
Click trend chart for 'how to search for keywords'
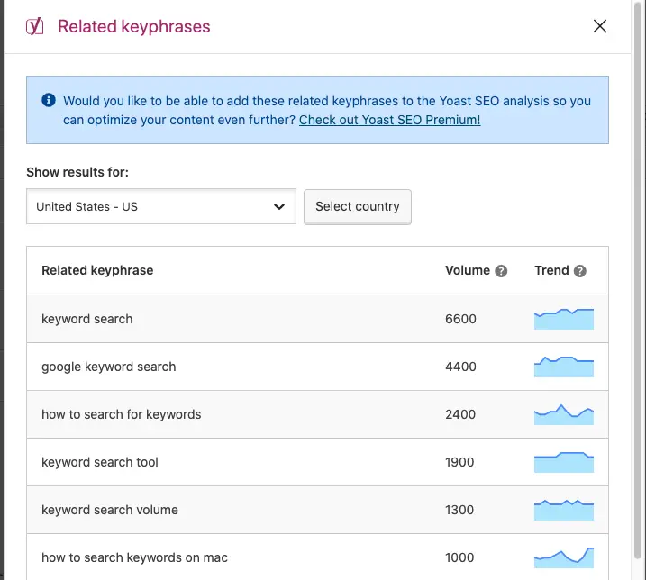coord(564,414)
